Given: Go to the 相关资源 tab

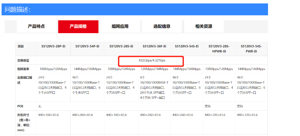Looking at the screenshot, I should click(204, 27).
